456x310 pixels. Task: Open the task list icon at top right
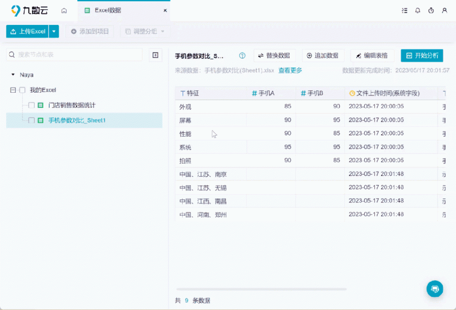[404, 10]
